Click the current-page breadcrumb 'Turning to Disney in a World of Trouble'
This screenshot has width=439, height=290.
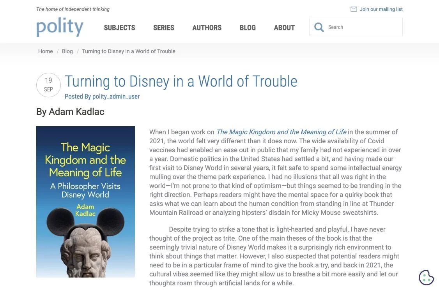click(x=129, y=51)
